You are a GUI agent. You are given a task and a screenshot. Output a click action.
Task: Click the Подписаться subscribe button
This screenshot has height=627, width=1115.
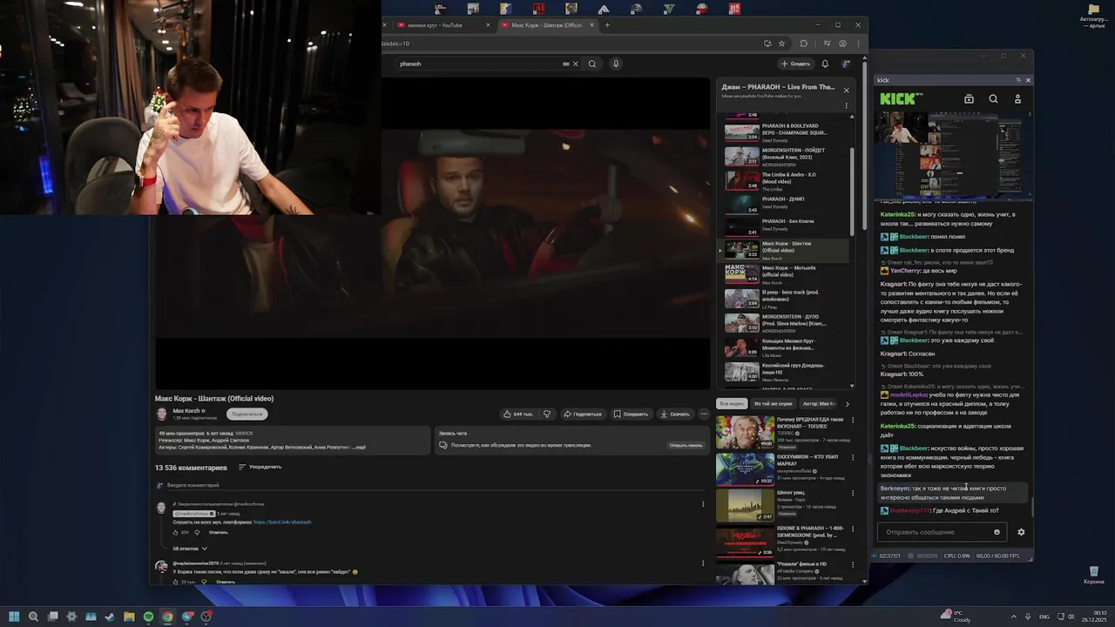pyautogui.click(x=247, y=414)
